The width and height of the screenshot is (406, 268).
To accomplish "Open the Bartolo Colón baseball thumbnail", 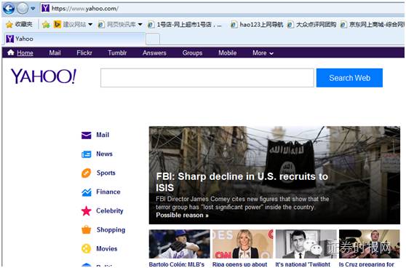I will [x=180, y=244].
